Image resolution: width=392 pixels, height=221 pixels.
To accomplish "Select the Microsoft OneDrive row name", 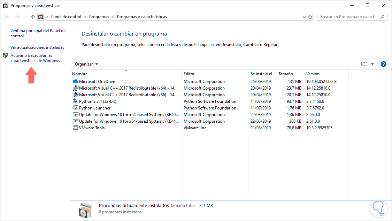I will (x=97, y=82).
